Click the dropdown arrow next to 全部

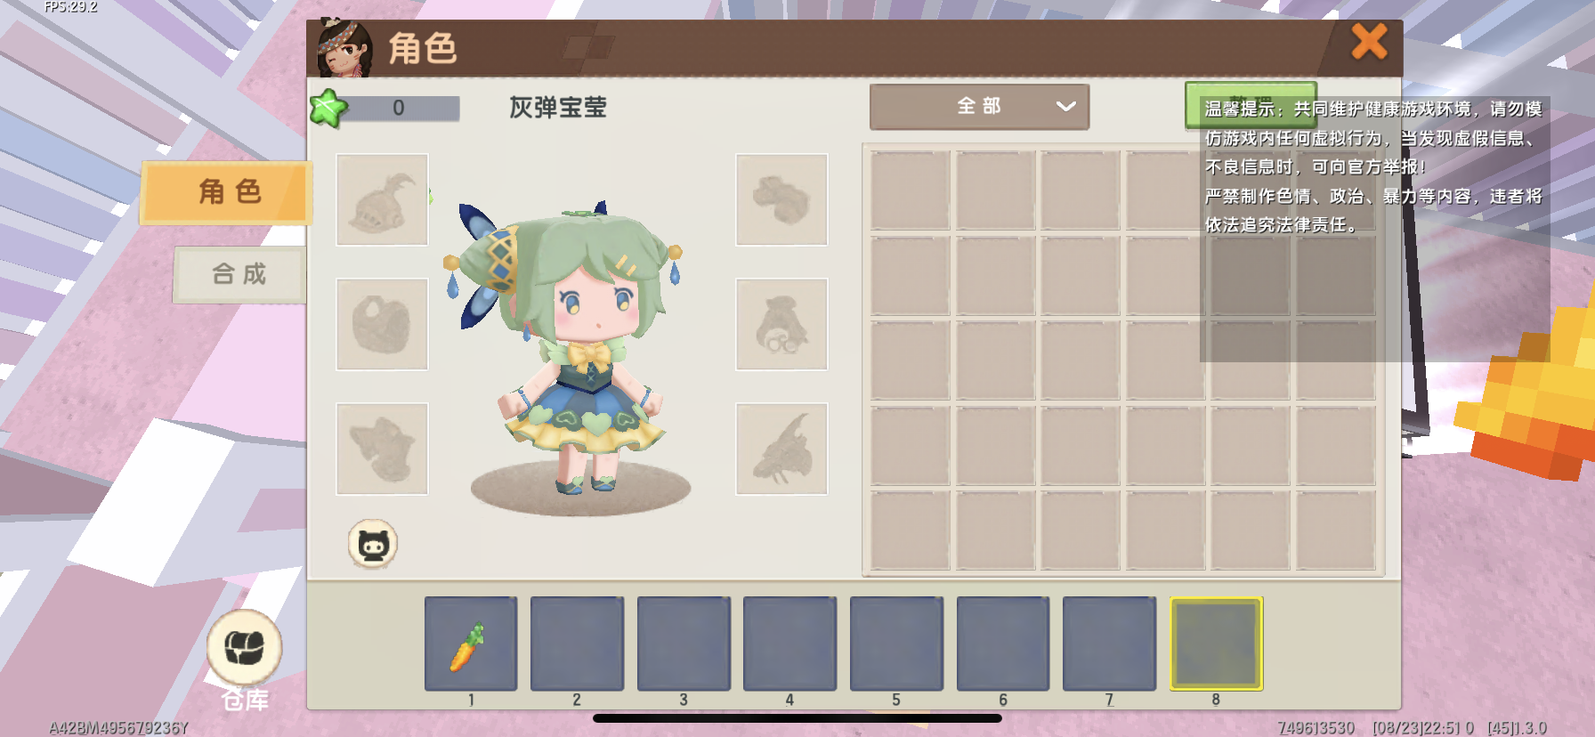(x=1065, y=107)
